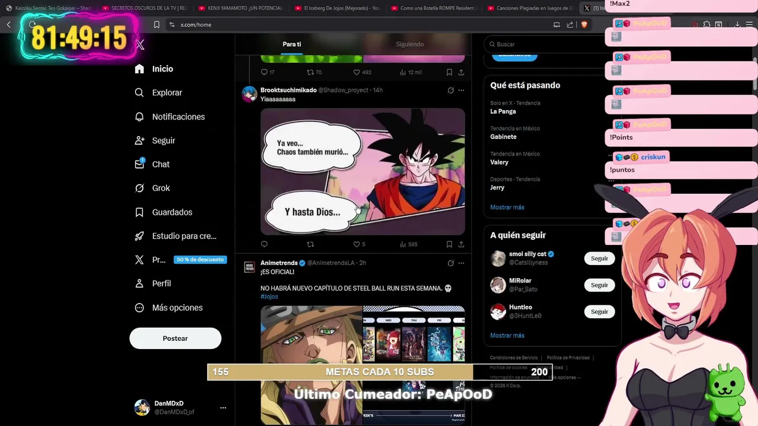The height and width of the screenshot is (426, 758).
Task: Open Brooktsuchimikado's profile name
Action: point(288,90)
